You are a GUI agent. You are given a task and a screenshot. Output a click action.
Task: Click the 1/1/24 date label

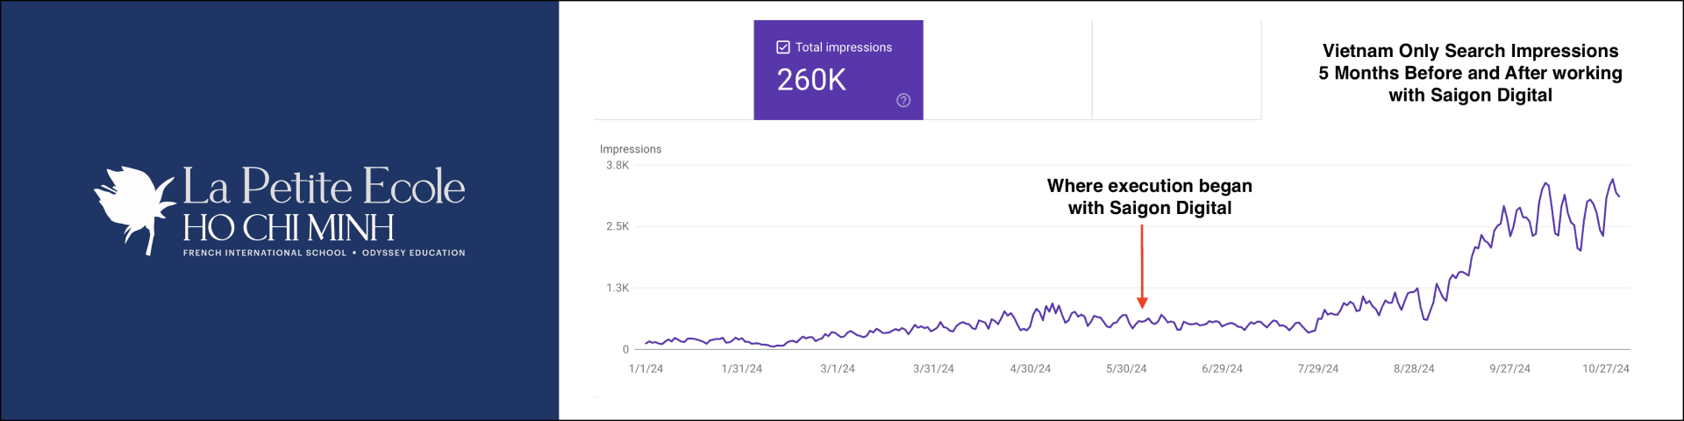(x=646, y=368)
